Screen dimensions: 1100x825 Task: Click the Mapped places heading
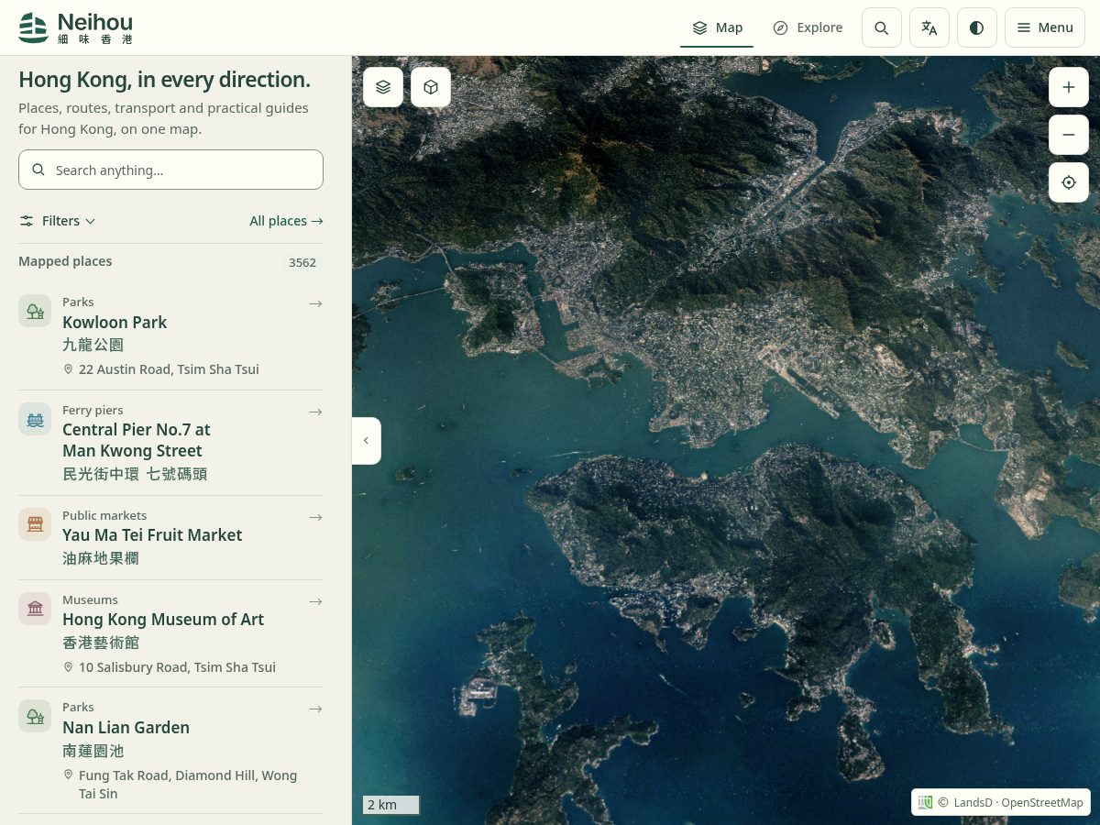coord(65,261)
